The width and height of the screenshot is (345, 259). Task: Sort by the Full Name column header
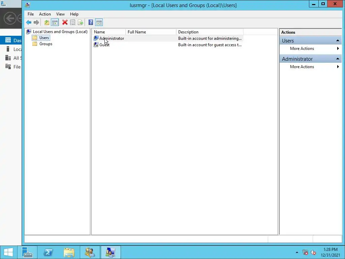click(x=151, y=32)
